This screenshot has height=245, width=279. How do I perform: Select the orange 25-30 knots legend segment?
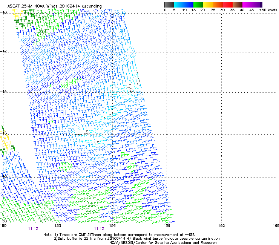coord(218,5)
